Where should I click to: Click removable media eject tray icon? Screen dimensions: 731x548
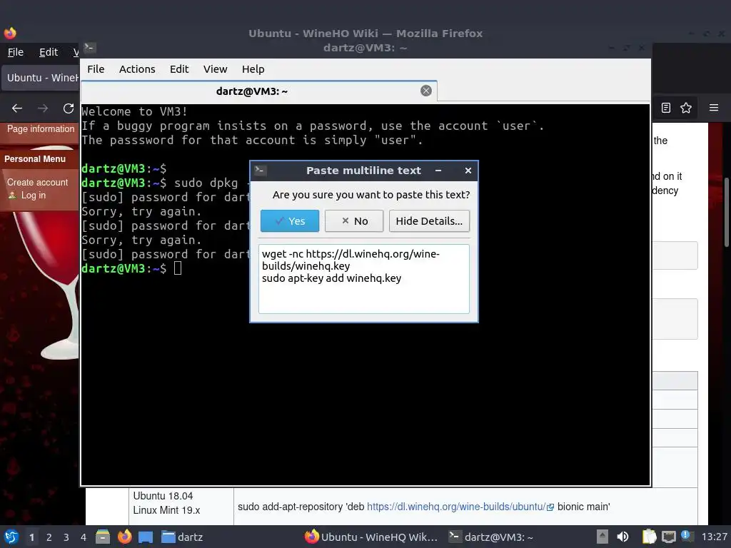tap(603, 537)
